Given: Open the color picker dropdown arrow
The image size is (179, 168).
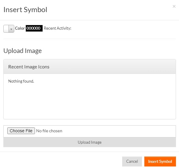Looking at the screenshot, I should point(11,29).
